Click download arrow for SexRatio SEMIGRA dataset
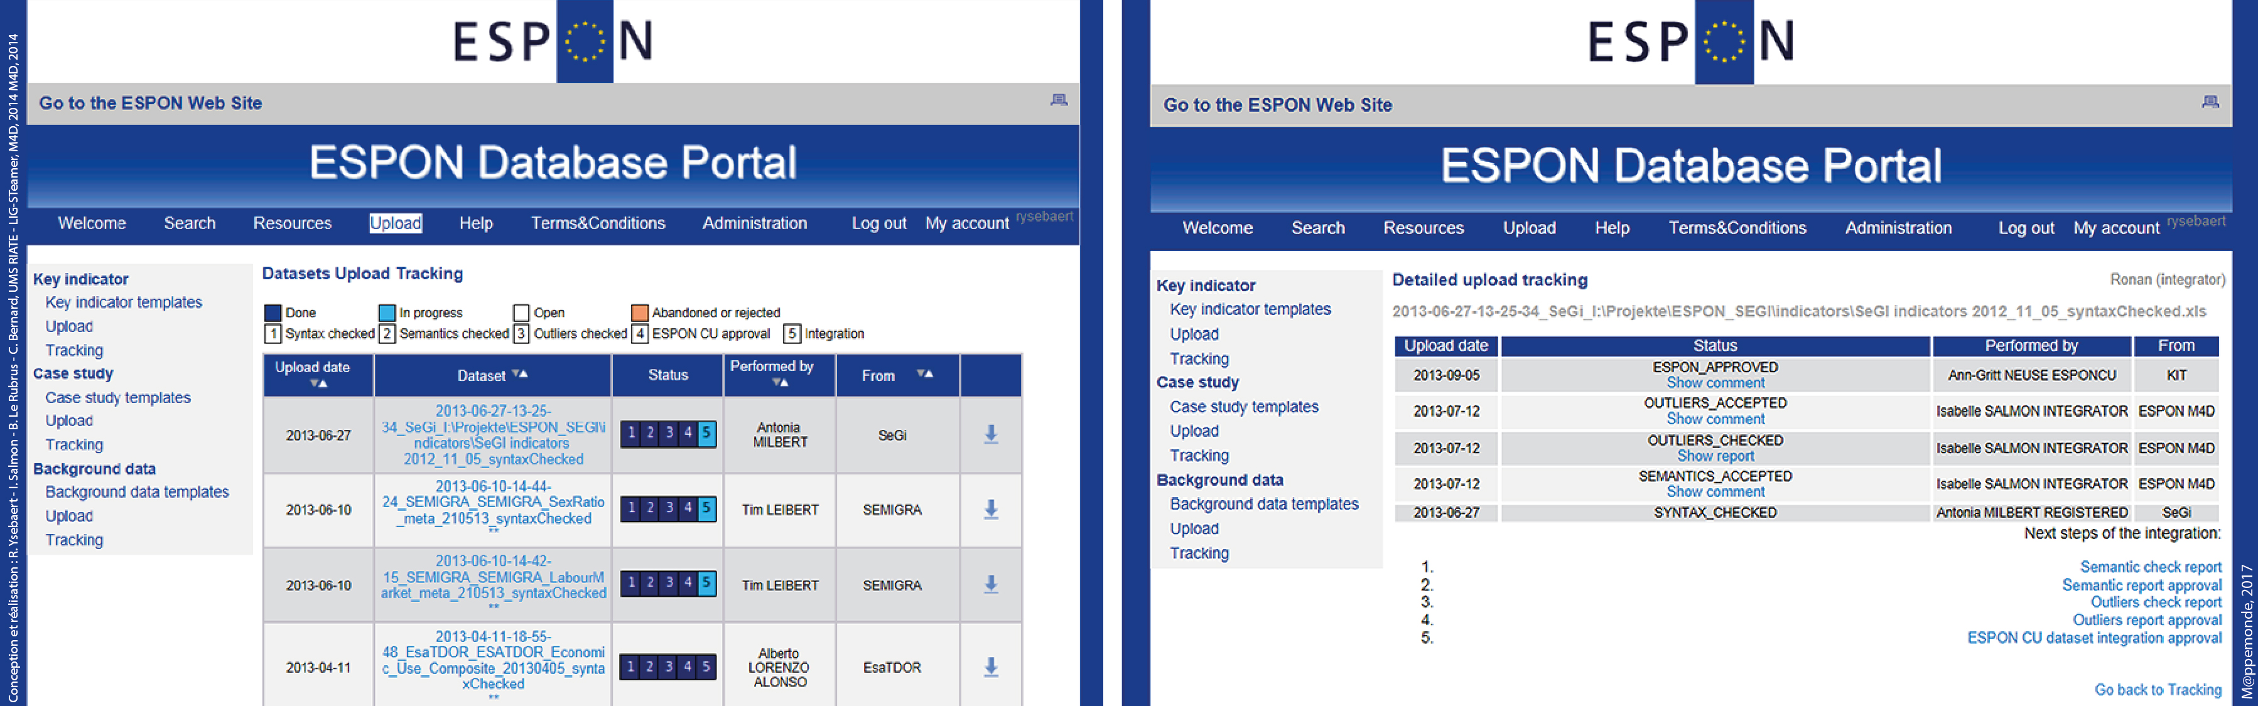 click(x=990, y=509)
